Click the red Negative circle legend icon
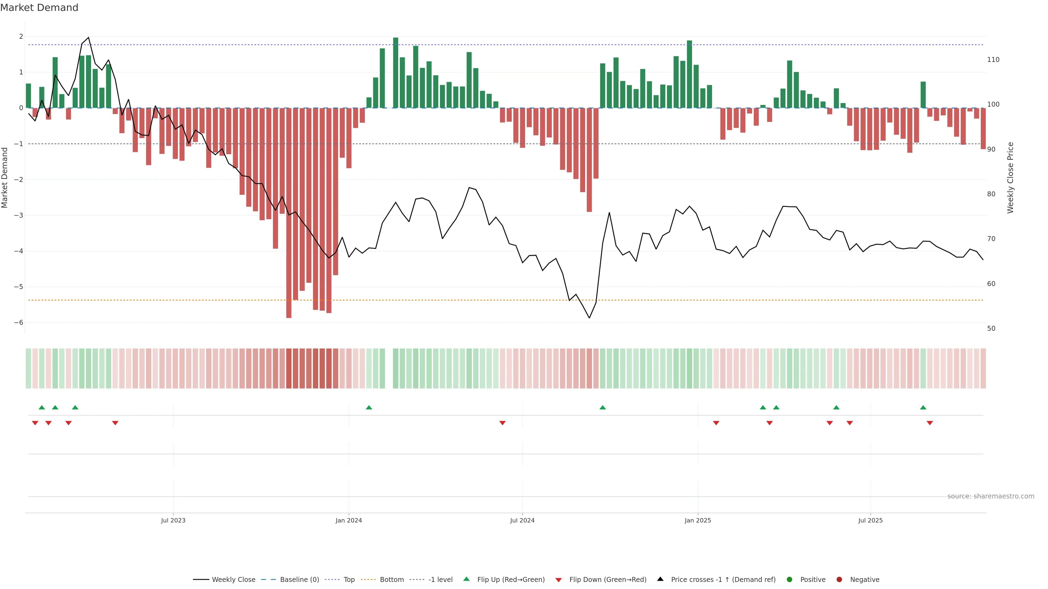Screen dimensions: 1048x589 click(839, 579)
